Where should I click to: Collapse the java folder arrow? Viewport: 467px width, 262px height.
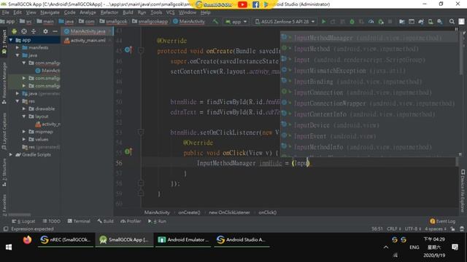(18, 55)
